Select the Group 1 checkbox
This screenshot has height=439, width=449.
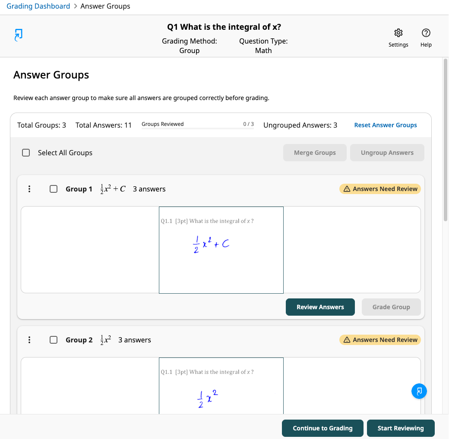pos(54,189)
